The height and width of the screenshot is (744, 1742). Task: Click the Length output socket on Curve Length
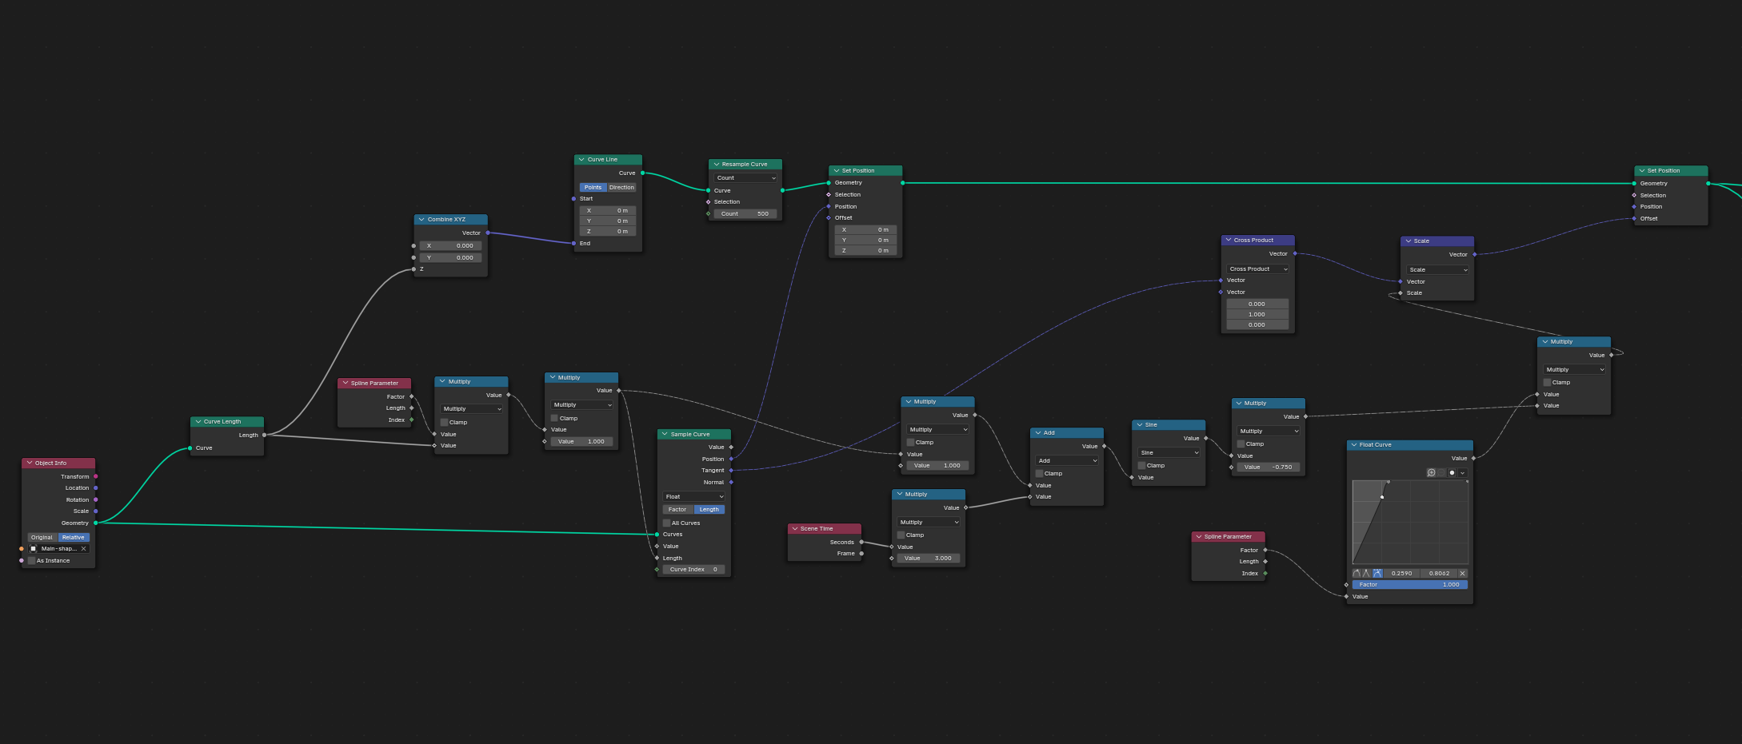264,435
